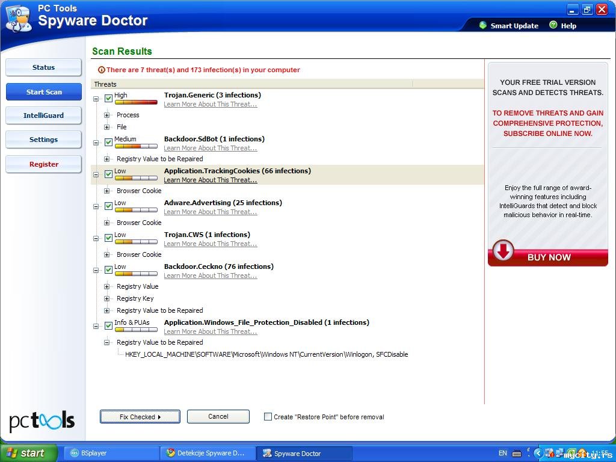Collapse the Backdoor.Ceckno threat node
The image size is (616, 462).
click(x=96, y=270)
